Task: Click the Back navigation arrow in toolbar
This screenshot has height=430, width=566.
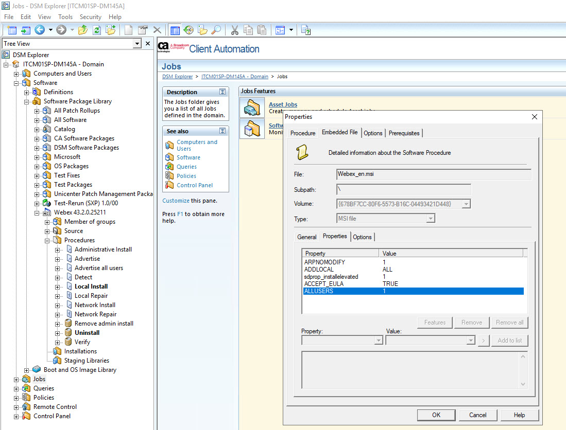Action: click(x=40, y=30)
